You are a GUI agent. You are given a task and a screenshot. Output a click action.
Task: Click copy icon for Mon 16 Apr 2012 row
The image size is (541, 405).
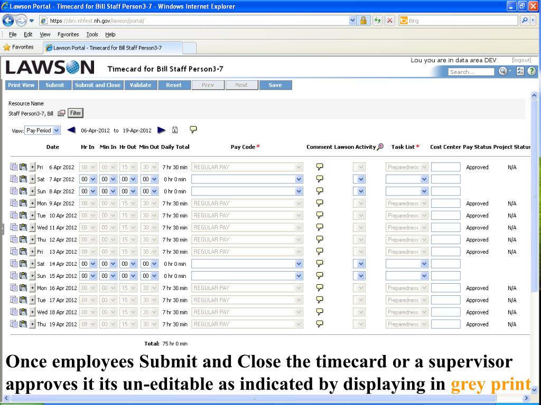[14, 288]
